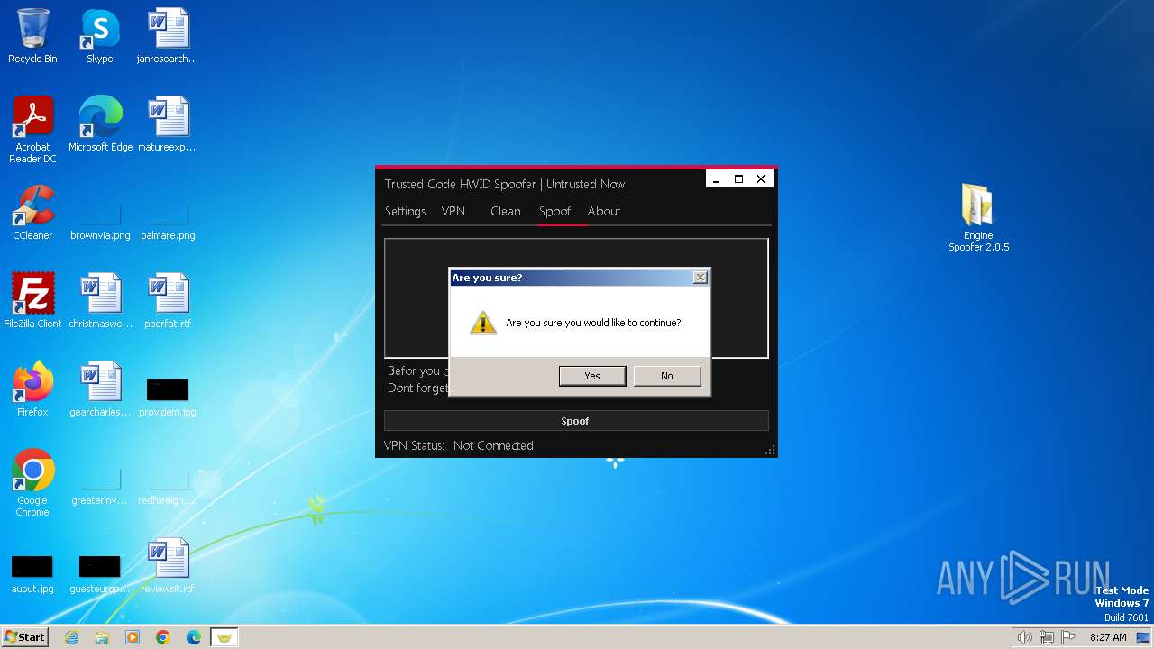Select the Spoof tab

tap(554, 211)
